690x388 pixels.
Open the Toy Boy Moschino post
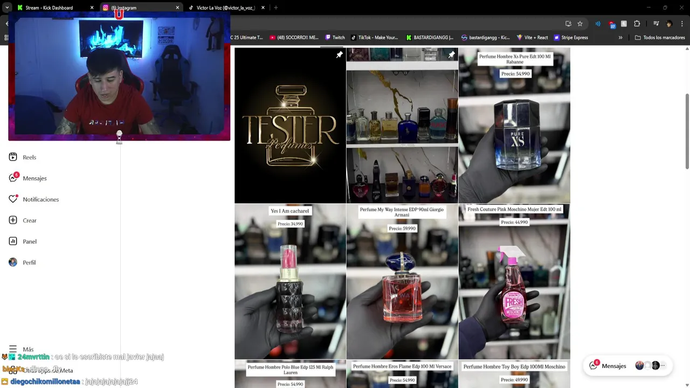click(514, 374)
